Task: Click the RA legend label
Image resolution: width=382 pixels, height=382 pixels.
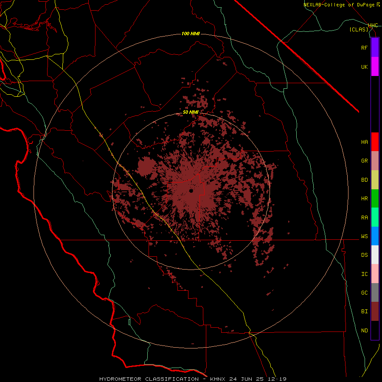Action: tap(364, 218)
